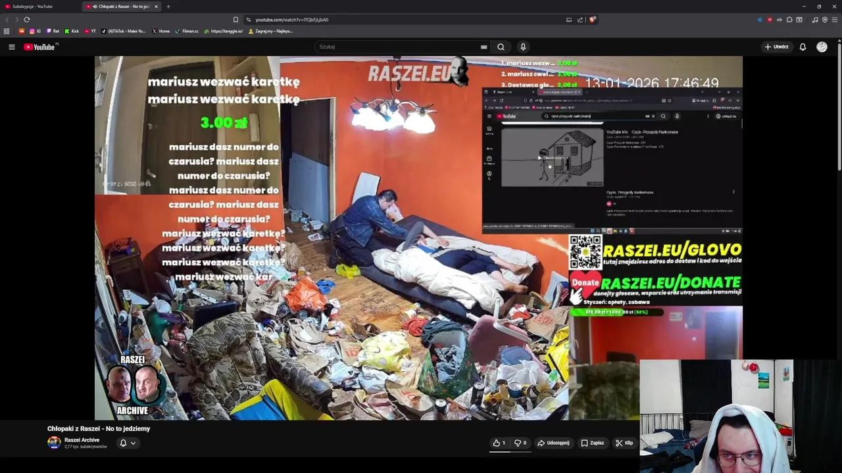Click the Utwórz create button
842x473 pixels.
(x=776, y=47)
